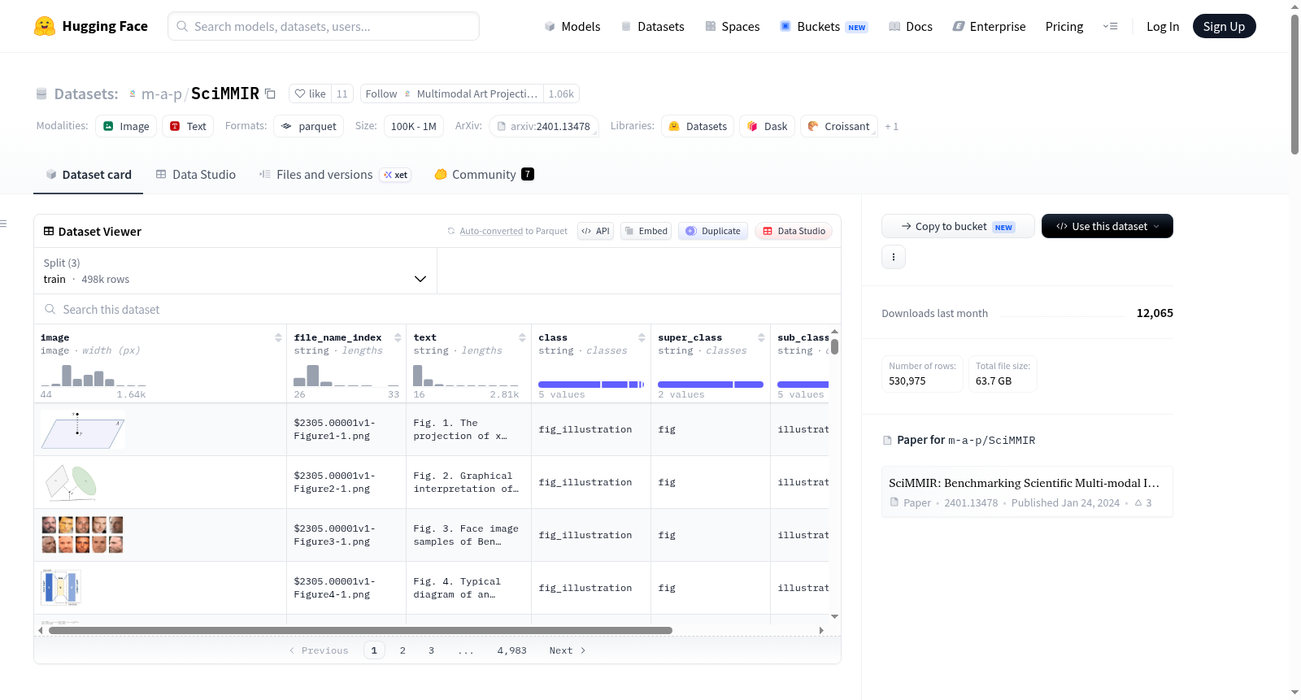Open the Use this dataset dropdown
This screenshot has width=1301, height=700.
1107,226
